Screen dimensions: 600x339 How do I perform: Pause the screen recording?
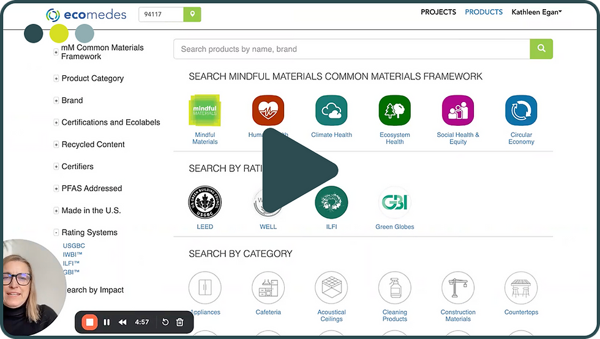point(107,323)
